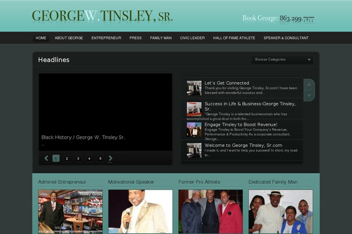The height and width of the screenshot is (234, 352).
Task: Click the Let's Get Connected thumbnail
Action: click(x=194, y=88)
